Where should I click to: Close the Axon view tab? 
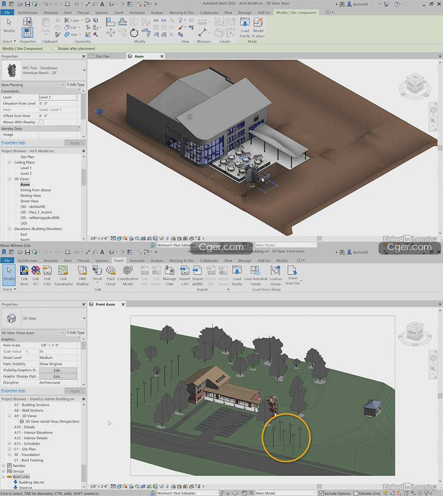click(162, 56)
